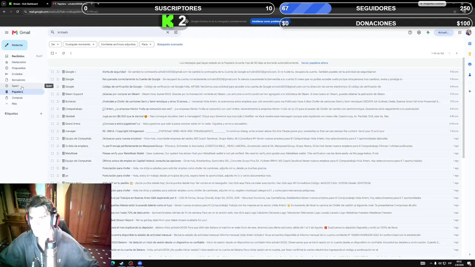The image size is (475, 267).
Task: Click the trash icon on MetaMask row
Action: click(x=63, y=153)
